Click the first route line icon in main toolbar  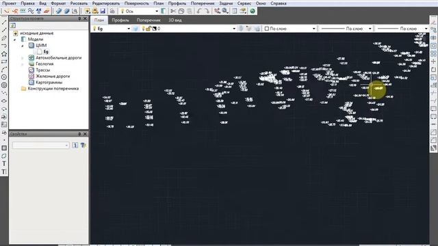tap(7, 11)
